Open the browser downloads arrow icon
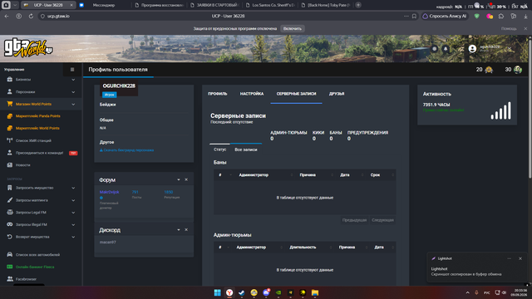Viewport: 532px width, 299px height. 525,16
